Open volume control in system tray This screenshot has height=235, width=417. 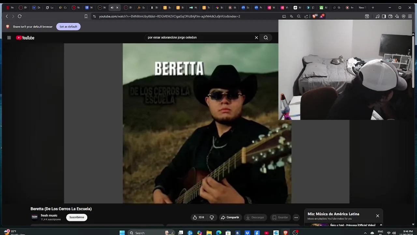point(394,233)
